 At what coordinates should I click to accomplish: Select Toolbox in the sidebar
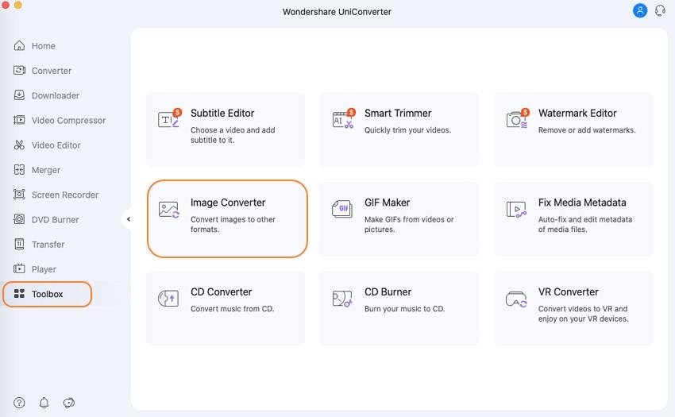pyautogui.click(x=47, y=294)
